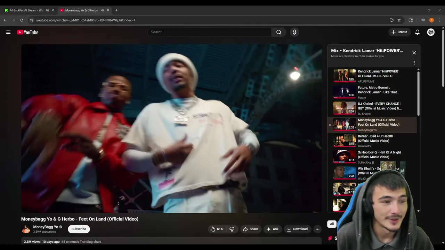The height and width of the screenshot is (250, 445).
Task: Click the All filter chip
Action: point(332,224)
